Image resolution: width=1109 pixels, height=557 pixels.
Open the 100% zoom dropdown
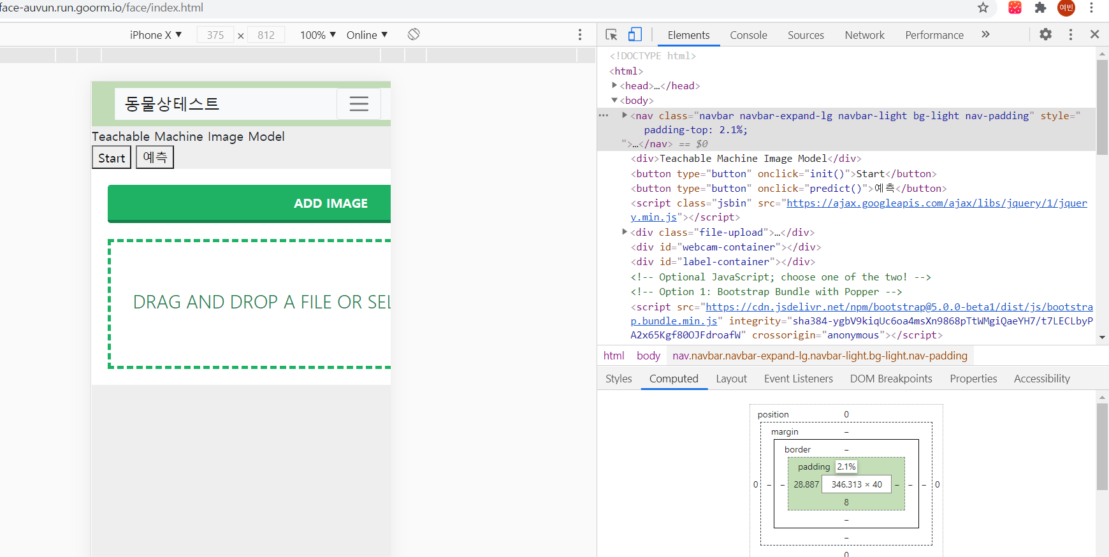click(x=317, y=35)
